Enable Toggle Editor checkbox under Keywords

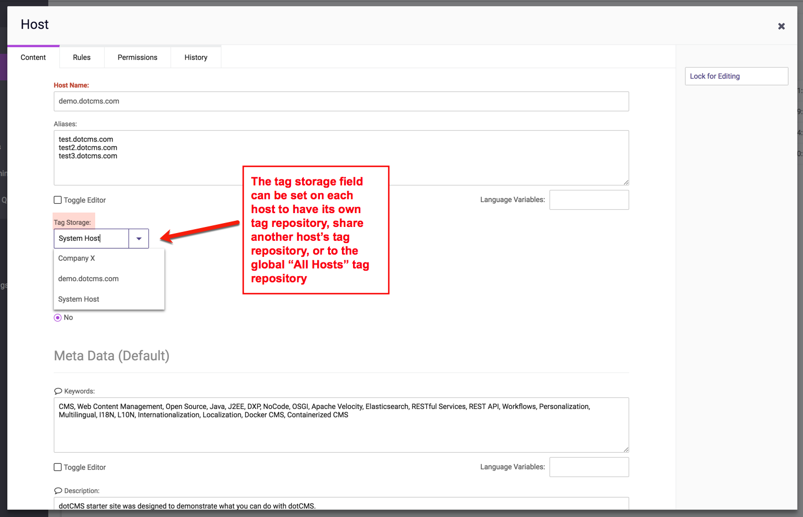coord(58,467)
